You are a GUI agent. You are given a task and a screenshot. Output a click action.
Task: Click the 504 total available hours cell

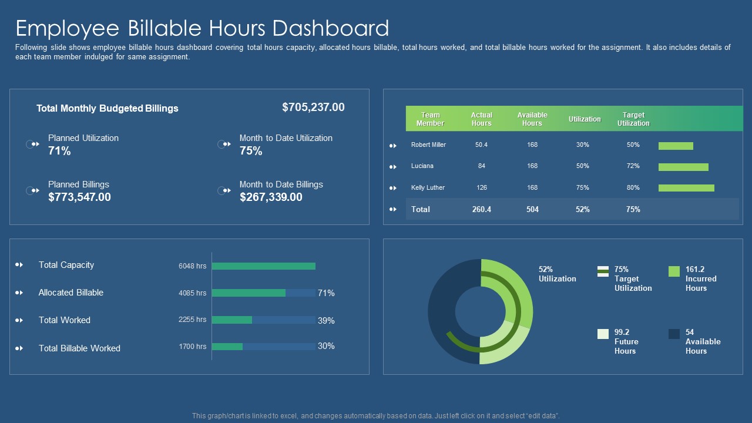click(x=532, y=210)
